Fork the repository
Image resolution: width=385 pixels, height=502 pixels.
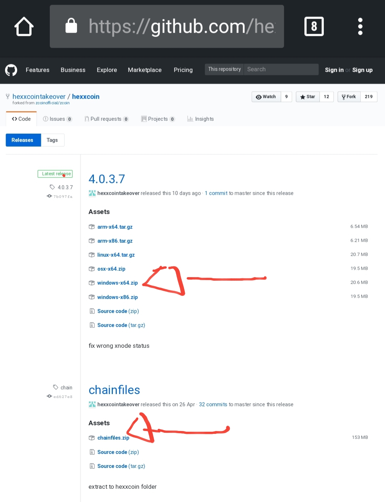click(x=349, y=97)
